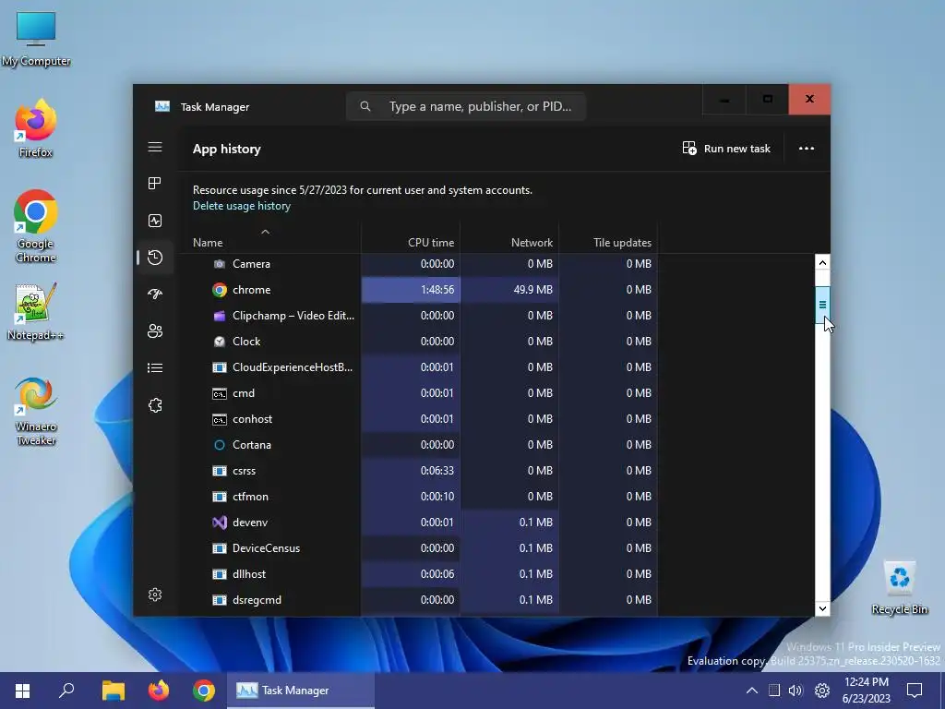Click the search magnifier icon in Task Manager
945x709 pixels.
coord(365,106)
